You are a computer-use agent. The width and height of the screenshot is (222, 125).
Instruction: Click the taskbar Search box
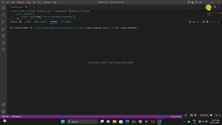pos(83,122)
